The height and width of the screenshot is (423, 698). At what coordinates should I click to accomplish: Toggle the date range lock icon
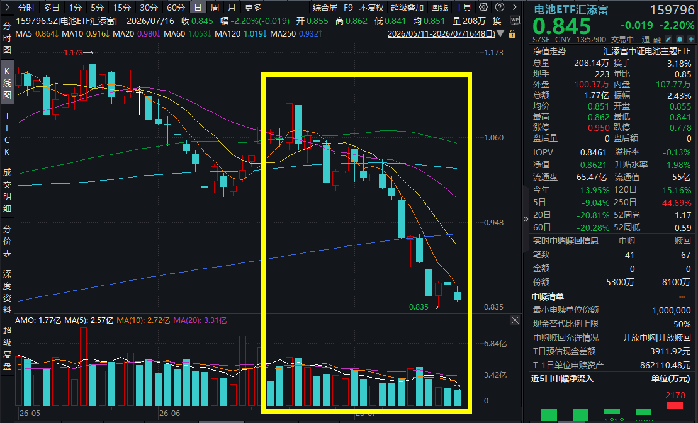coord(512,34)
